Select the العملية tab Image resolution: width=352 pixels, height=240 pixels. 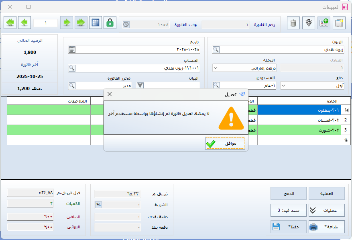point(326,193)
